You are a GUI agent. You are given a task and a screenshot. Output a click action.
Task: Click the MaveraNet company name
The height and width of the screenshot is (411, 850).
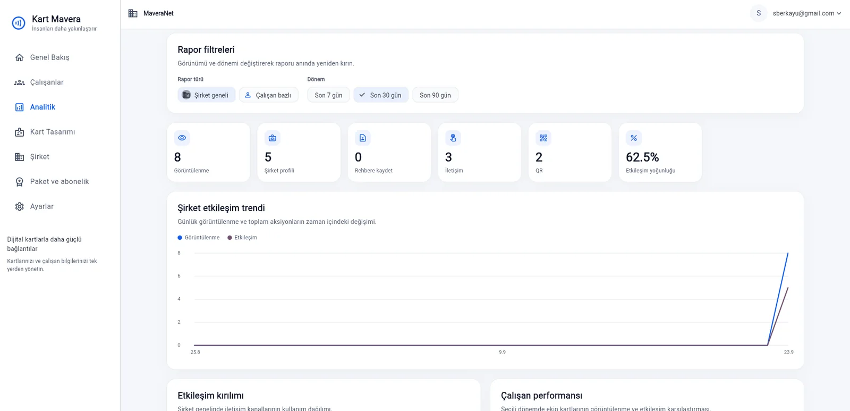pyautogui.click(x=158, y=13)
